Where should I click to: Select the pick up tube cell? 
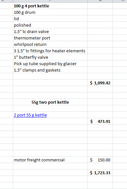tap(50, 64)
